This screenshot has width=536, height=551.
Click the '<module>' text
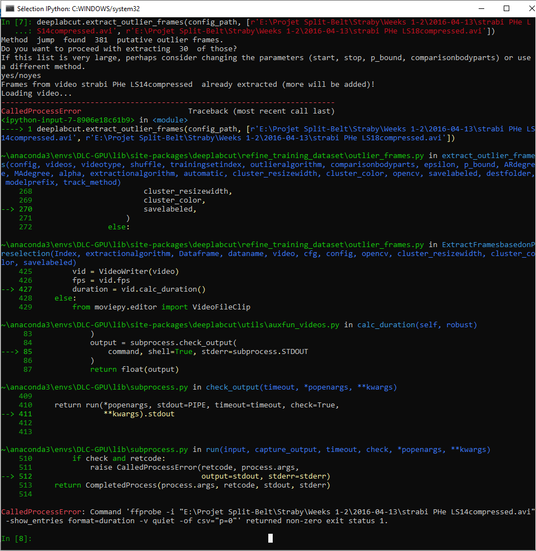[170, 120]
